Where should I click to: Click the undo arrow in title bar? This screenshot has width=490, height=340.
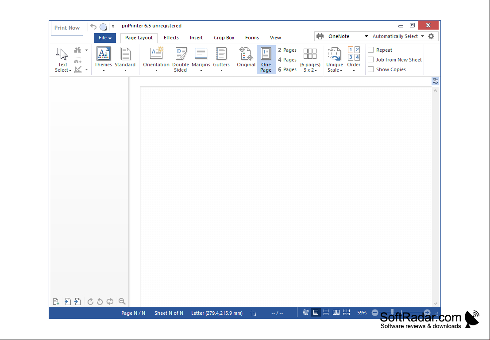coord(93,27)
